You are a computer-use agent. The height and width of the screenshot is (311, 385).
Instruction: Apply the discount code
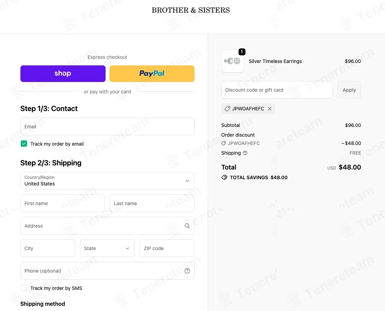point(349,90)
